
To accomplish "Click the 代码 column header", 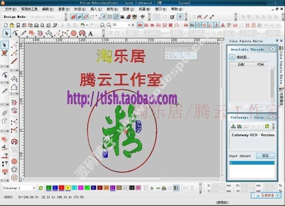I will (260, 65).
